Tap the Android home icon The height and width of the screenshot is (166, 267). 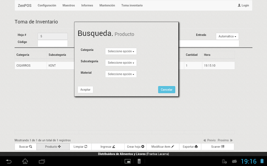click(25, 161)
